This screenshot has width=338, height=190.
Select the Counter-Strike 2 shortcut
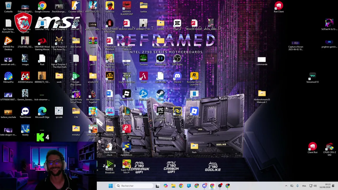pyautogui.click(x=76, y=7)
